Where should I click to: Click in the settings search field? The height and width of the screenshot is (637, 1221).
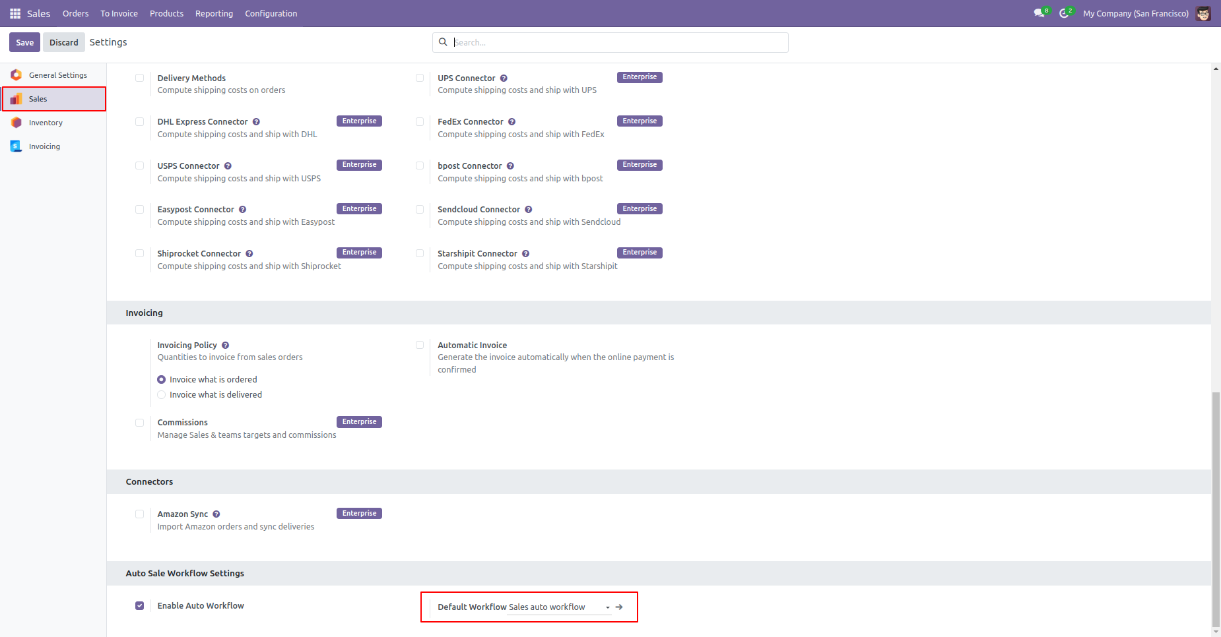[610, 42]
